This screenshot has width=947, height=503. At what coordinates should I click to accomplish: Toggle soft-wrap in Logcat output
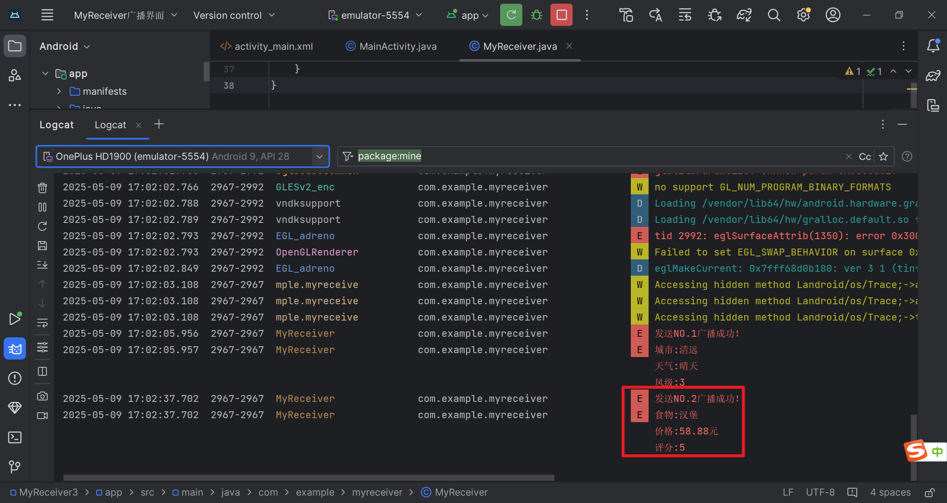(42, 323)
